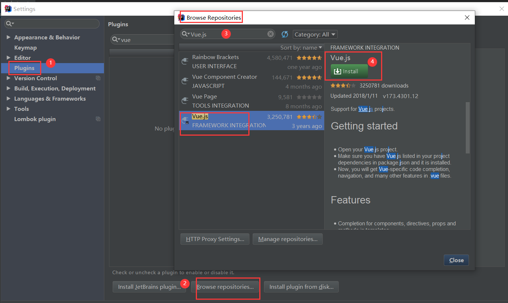
Task: Click Vue.js star rating in details panel
Action: 343,86
